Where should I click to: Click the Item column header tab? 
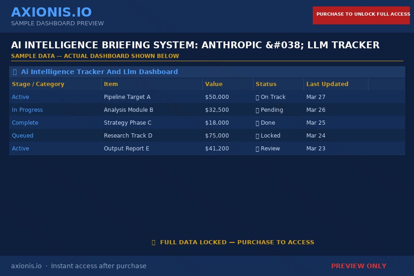pyautogui.click(x=112, y=84)
